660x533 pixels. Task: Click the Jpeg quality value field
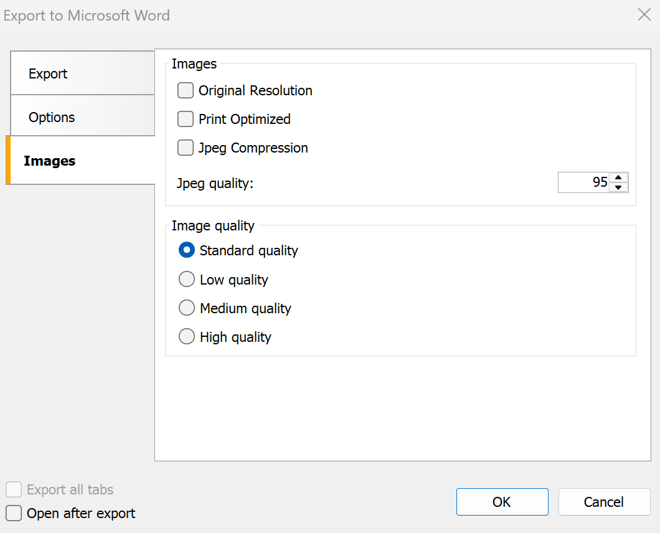pyautogui.click(x=583, y=182)
